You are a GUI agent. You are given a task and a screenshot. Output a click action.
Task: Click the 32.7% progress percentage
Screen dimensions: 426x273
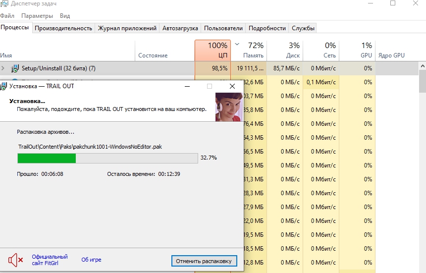click(x=209, y=158)
